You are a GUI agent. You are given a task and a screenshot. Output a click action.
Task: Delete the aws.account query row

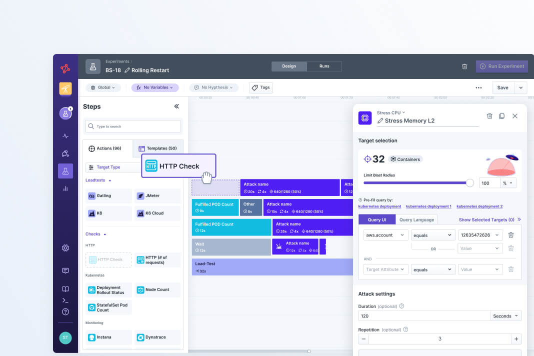coord(510,235)
